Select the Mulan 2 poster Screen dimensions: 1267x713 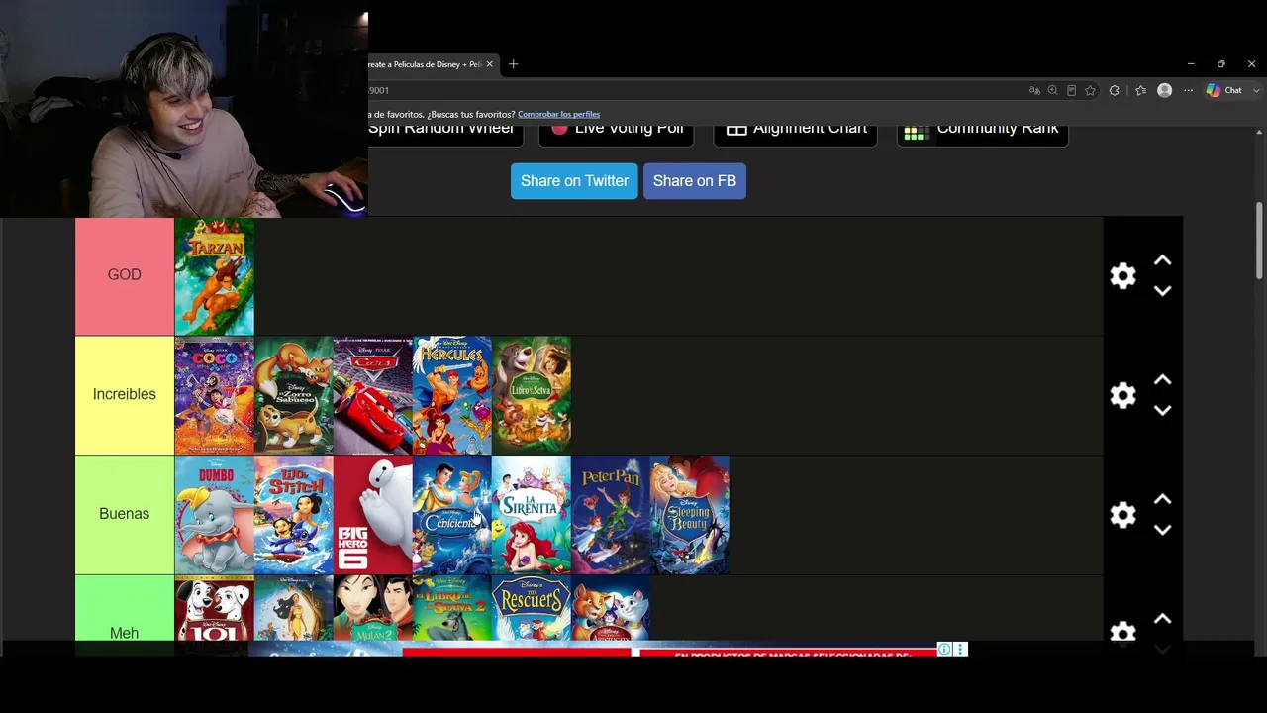373,609
